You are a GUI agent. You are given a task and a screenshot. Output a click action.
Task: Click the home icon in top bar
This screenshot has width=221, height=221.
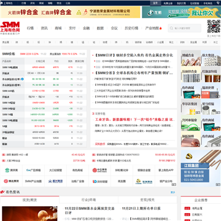click(x=2, y=3)
